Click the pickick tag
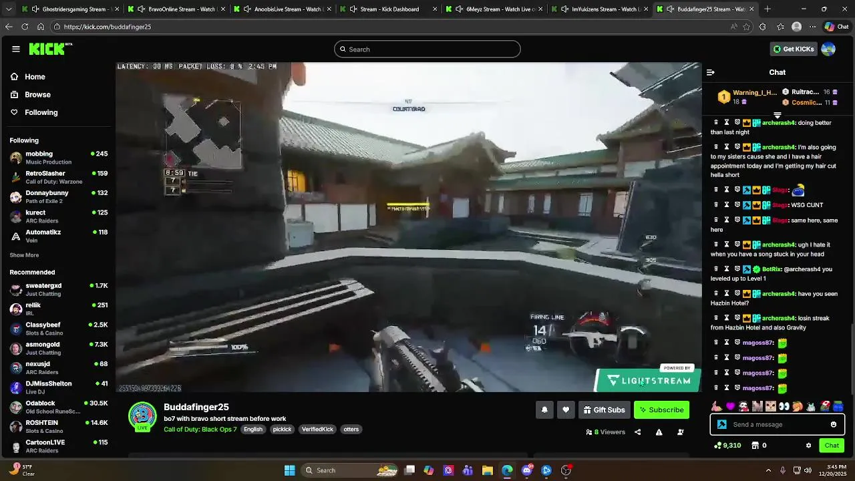 (282, 430)
